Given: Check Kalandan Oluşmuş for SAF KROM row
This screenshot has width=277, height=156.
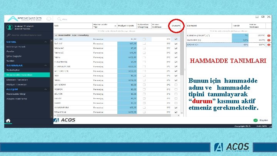Looking at the screenshot, I should click(144, 85).
